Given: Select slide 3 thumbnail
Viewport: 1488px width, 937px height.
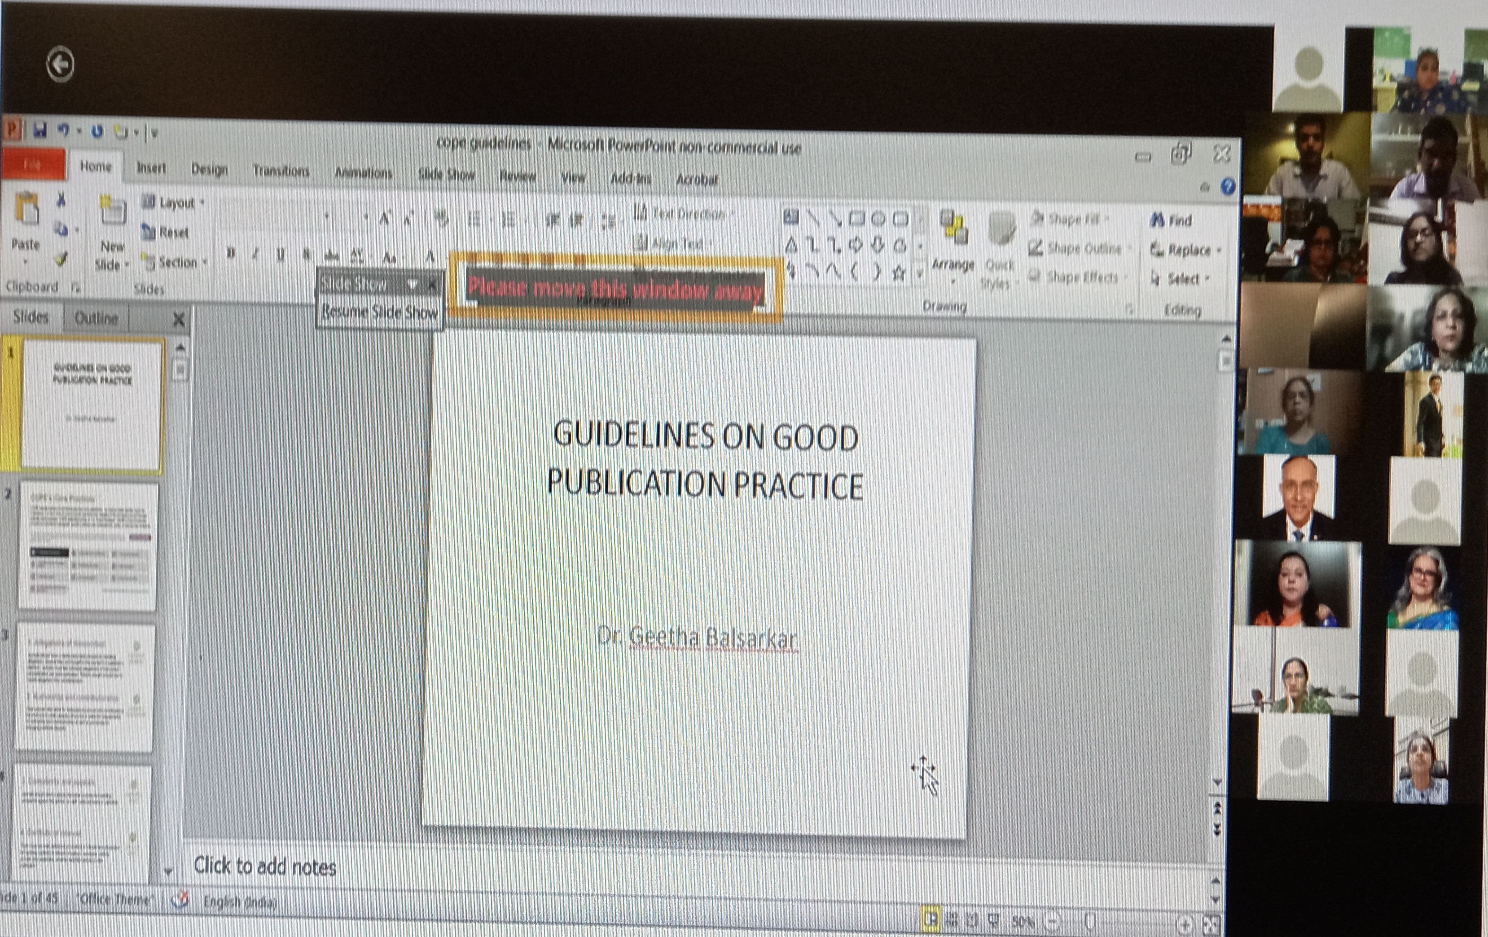Looking at the screenshot, I should (85, 688).
